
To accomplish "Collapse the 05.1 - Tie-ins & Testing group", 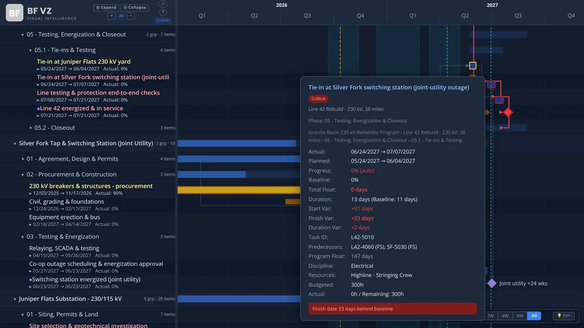I will [30, 51].
